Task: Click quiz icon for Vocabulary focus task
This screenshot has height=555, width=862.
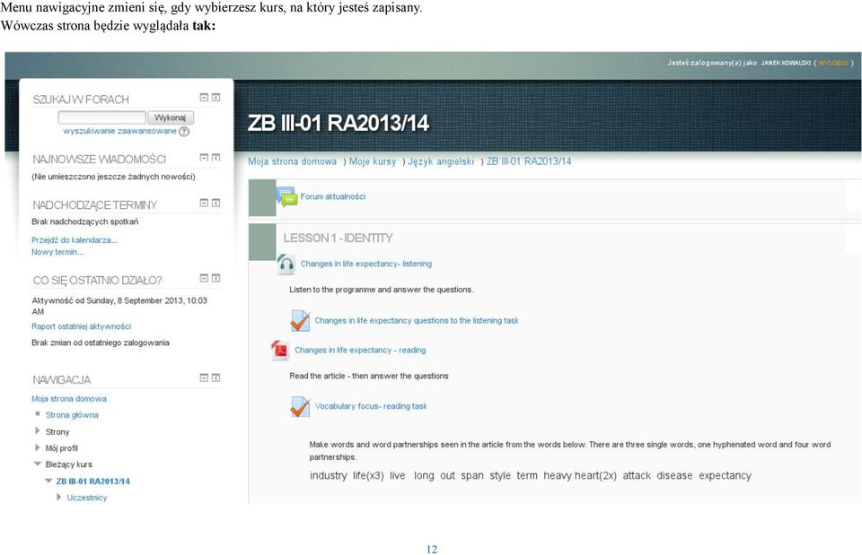Action: coord(300,406)
